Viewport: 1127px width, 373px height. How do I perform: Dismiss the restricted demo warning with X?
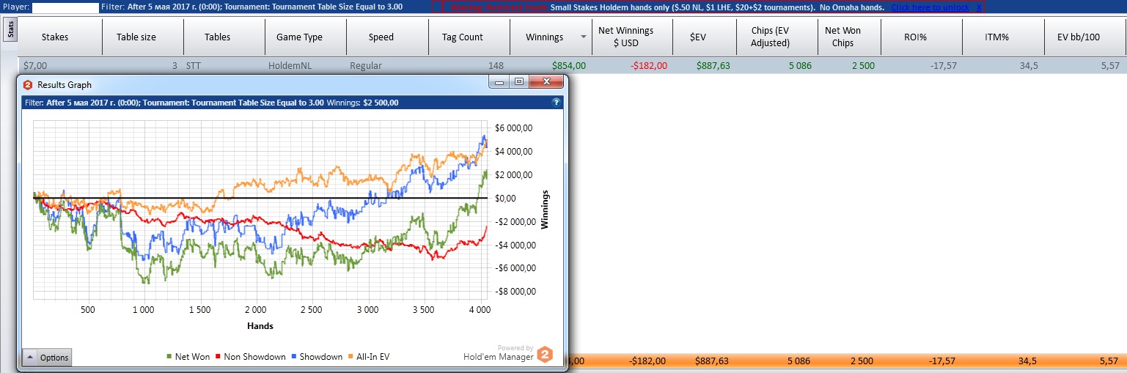(979, 7)
